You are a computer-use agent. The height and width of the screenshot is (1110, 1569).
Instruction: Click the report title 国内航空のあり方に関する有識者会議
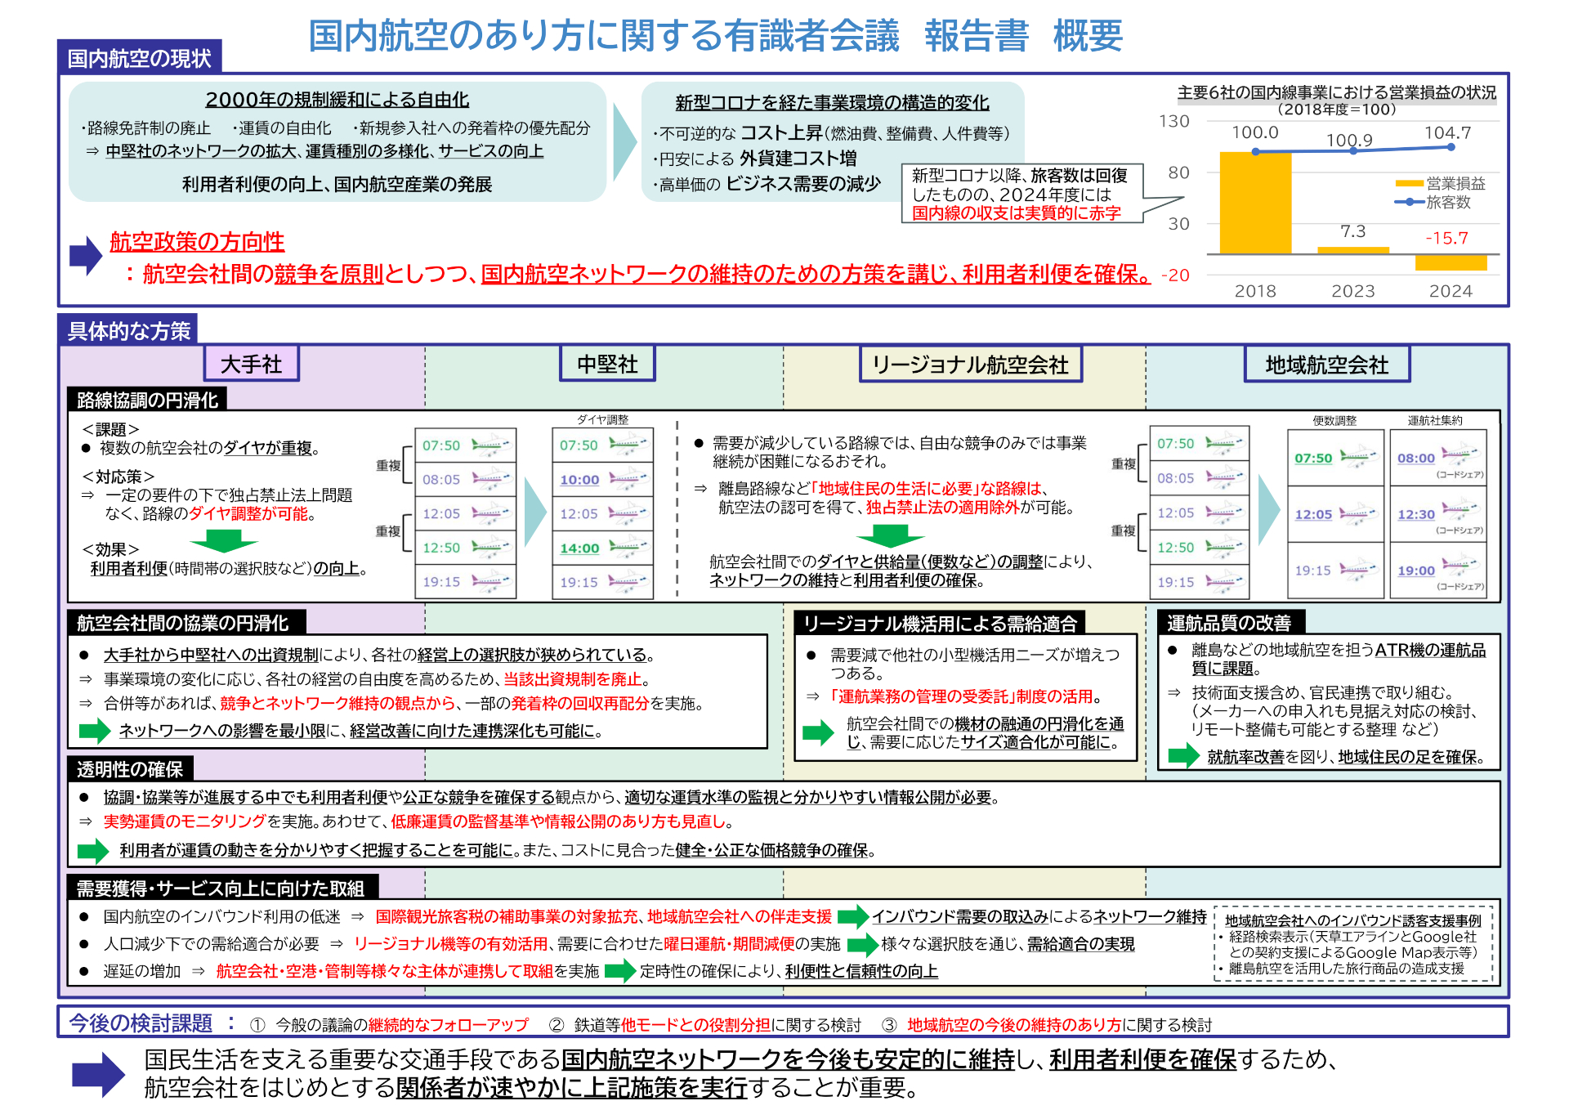604,35
